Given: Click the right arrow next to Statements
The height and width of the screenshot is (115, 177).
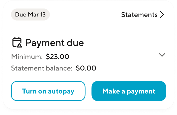Looking at the screenshot, I should tap(162, 15).
